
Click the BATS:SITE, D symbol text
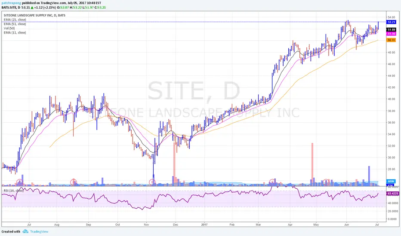click(x=11, y=7)
